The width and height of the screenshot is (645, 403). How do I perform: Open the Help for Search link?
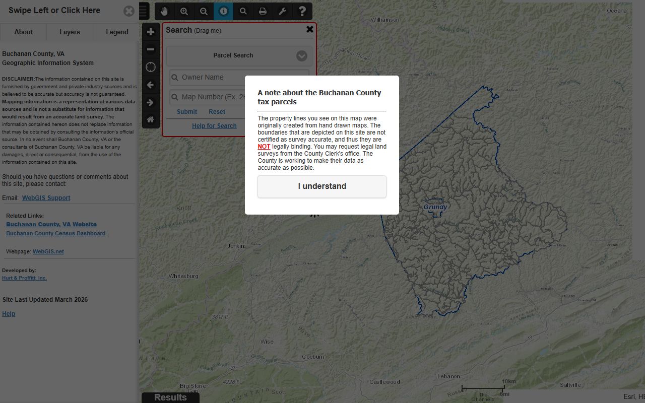[x=214, y=126]
